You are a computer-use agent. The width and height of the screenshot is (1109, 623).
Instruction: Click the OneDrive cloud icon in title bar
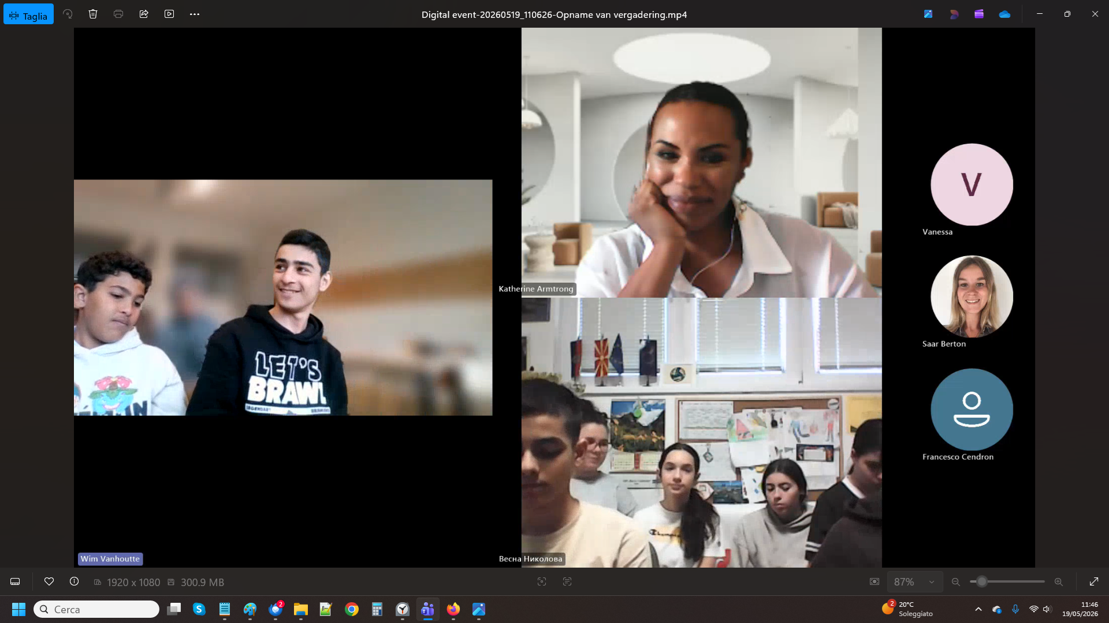tap(1004, 14)
